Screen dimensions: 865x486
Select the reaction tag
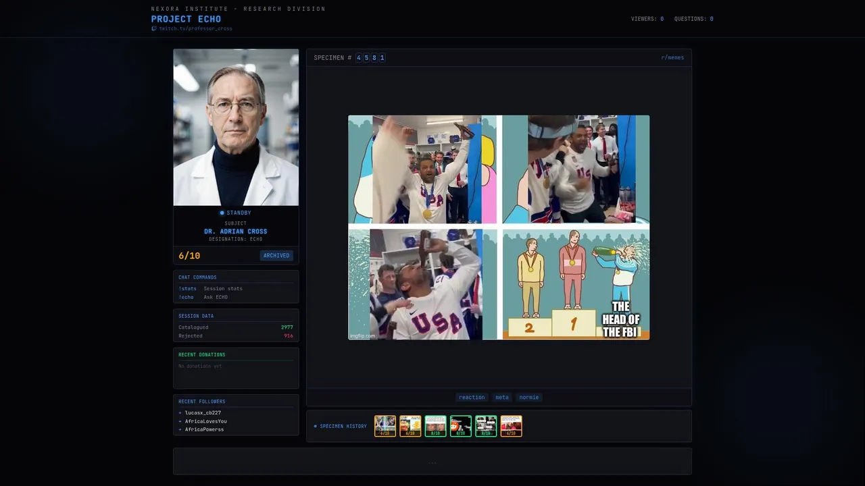tap(472, 397)
